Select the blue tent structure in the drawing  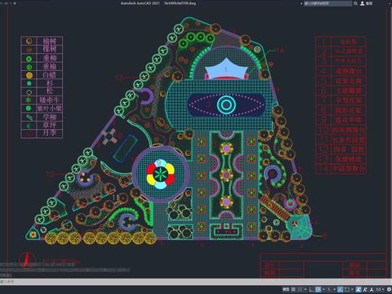[x=225, y=69]
